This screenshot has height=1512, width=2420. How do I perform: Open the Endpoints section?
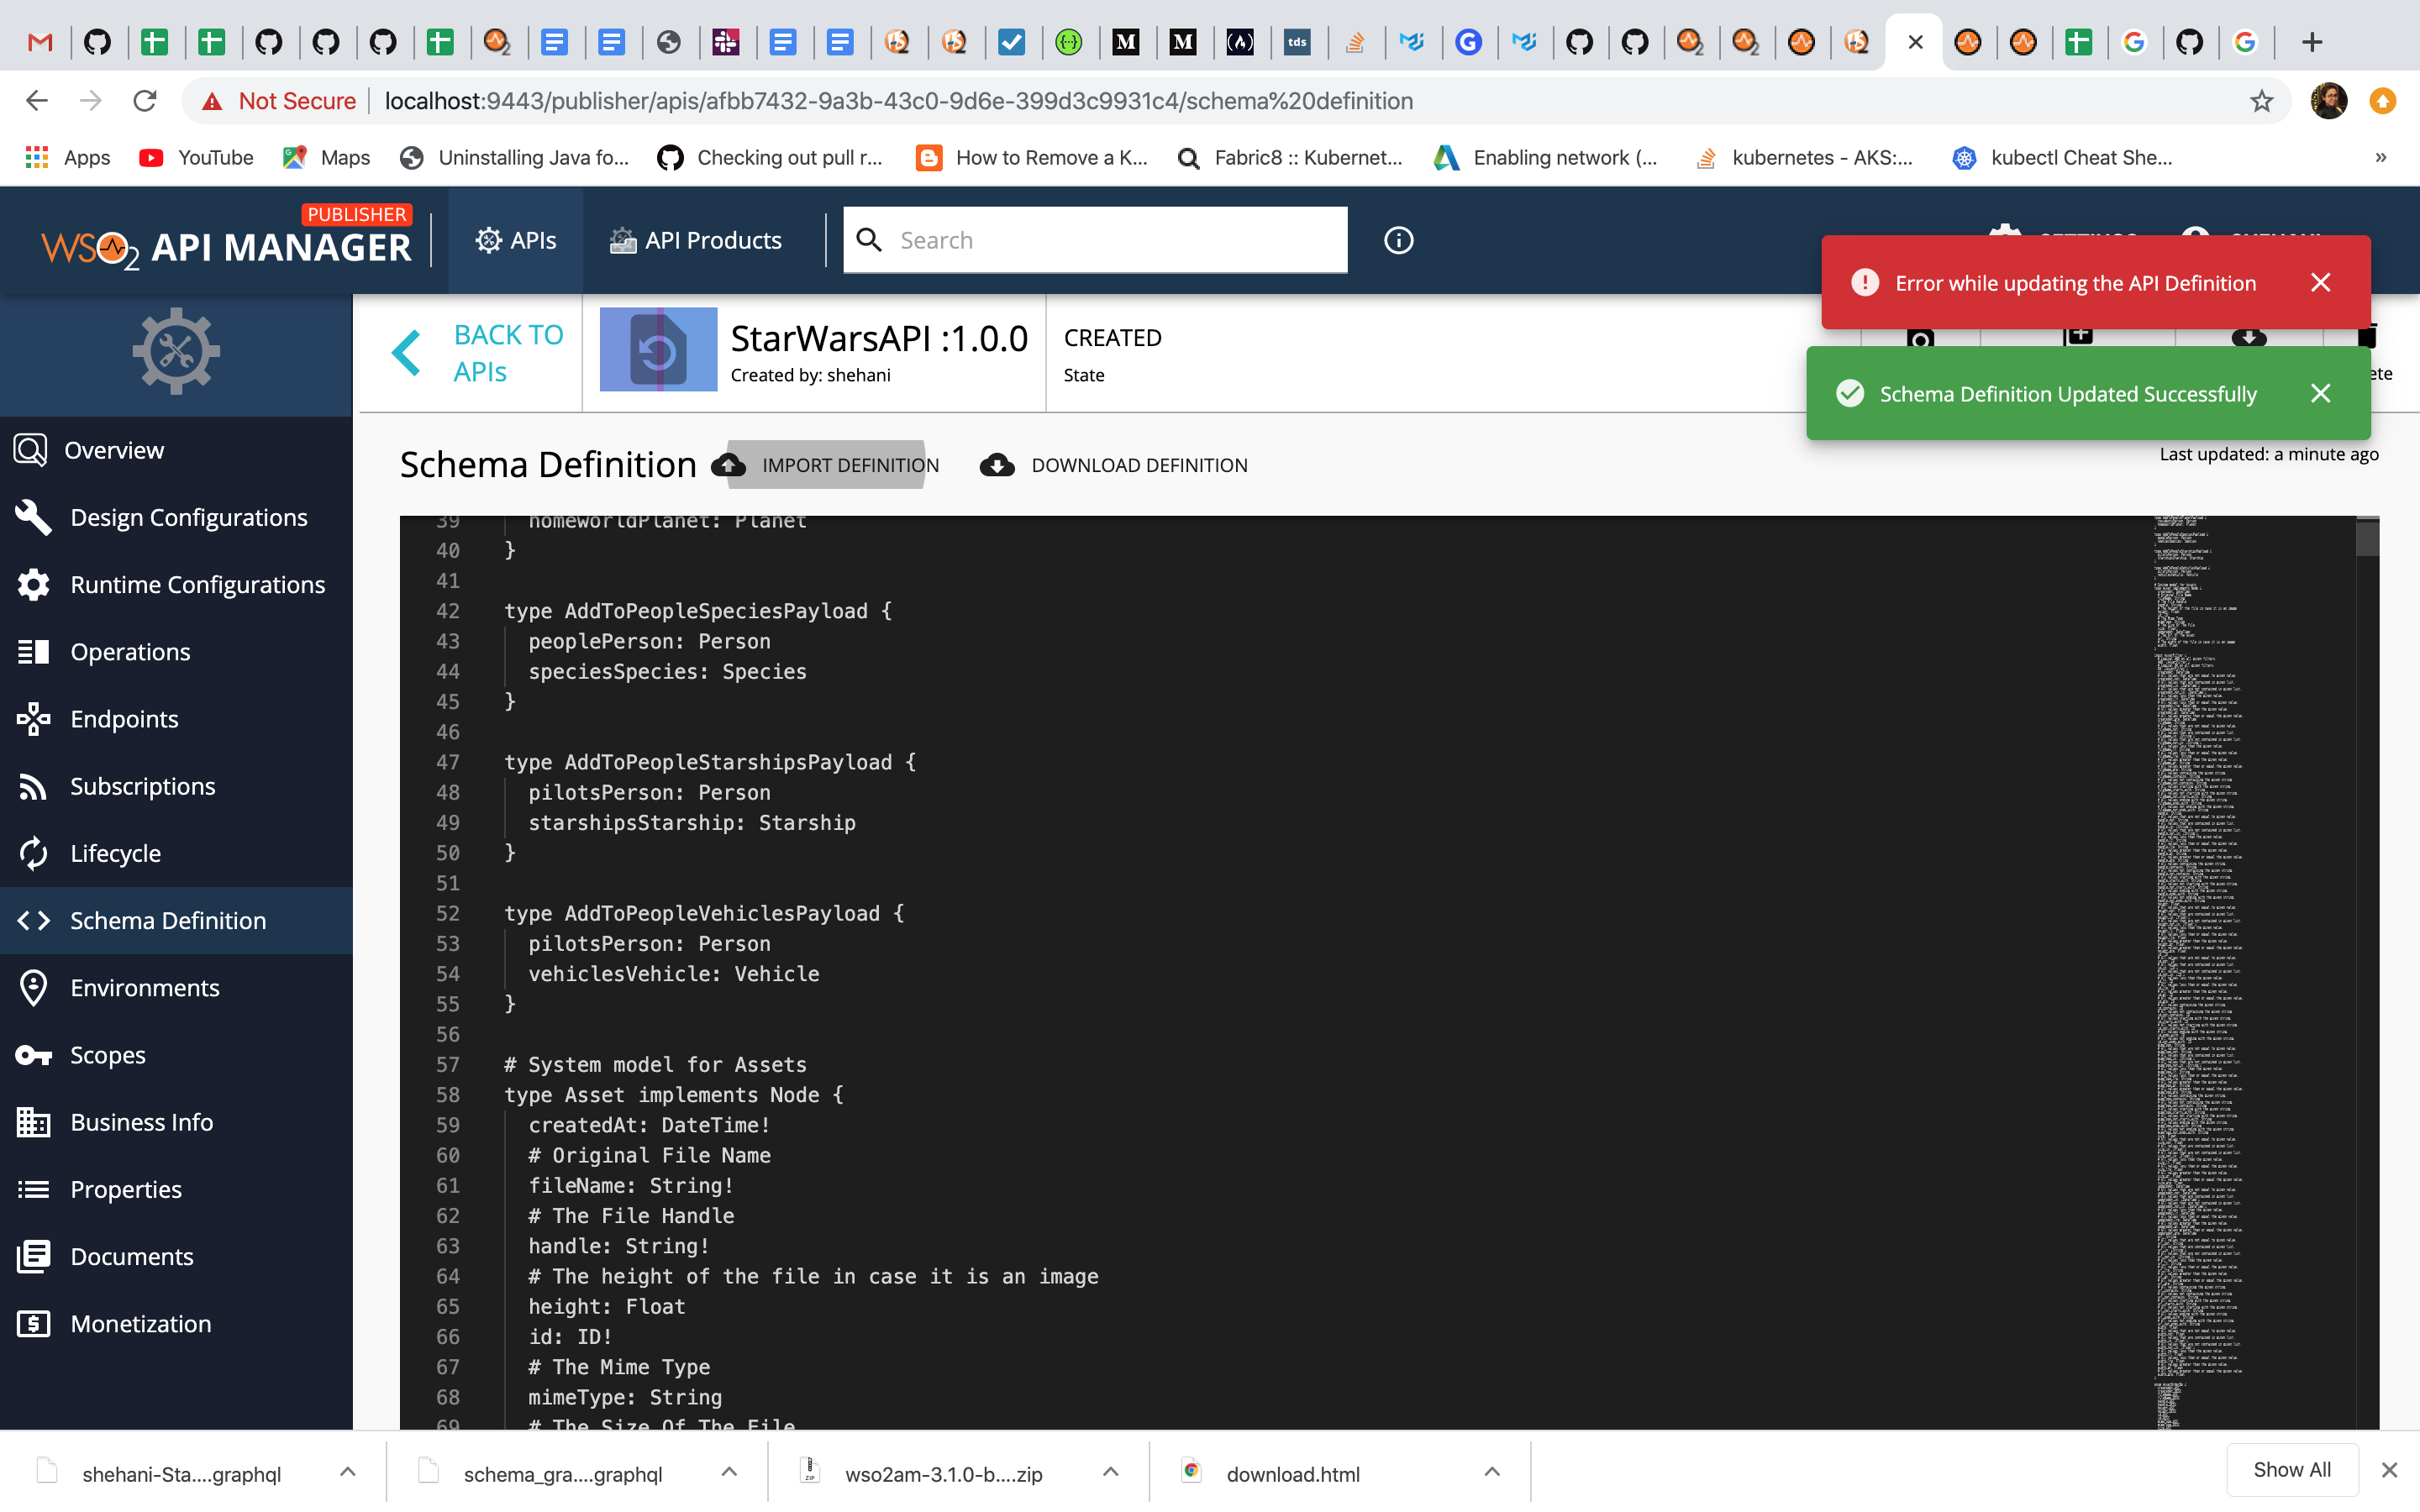pyautogui.click(x=176, y=718)
